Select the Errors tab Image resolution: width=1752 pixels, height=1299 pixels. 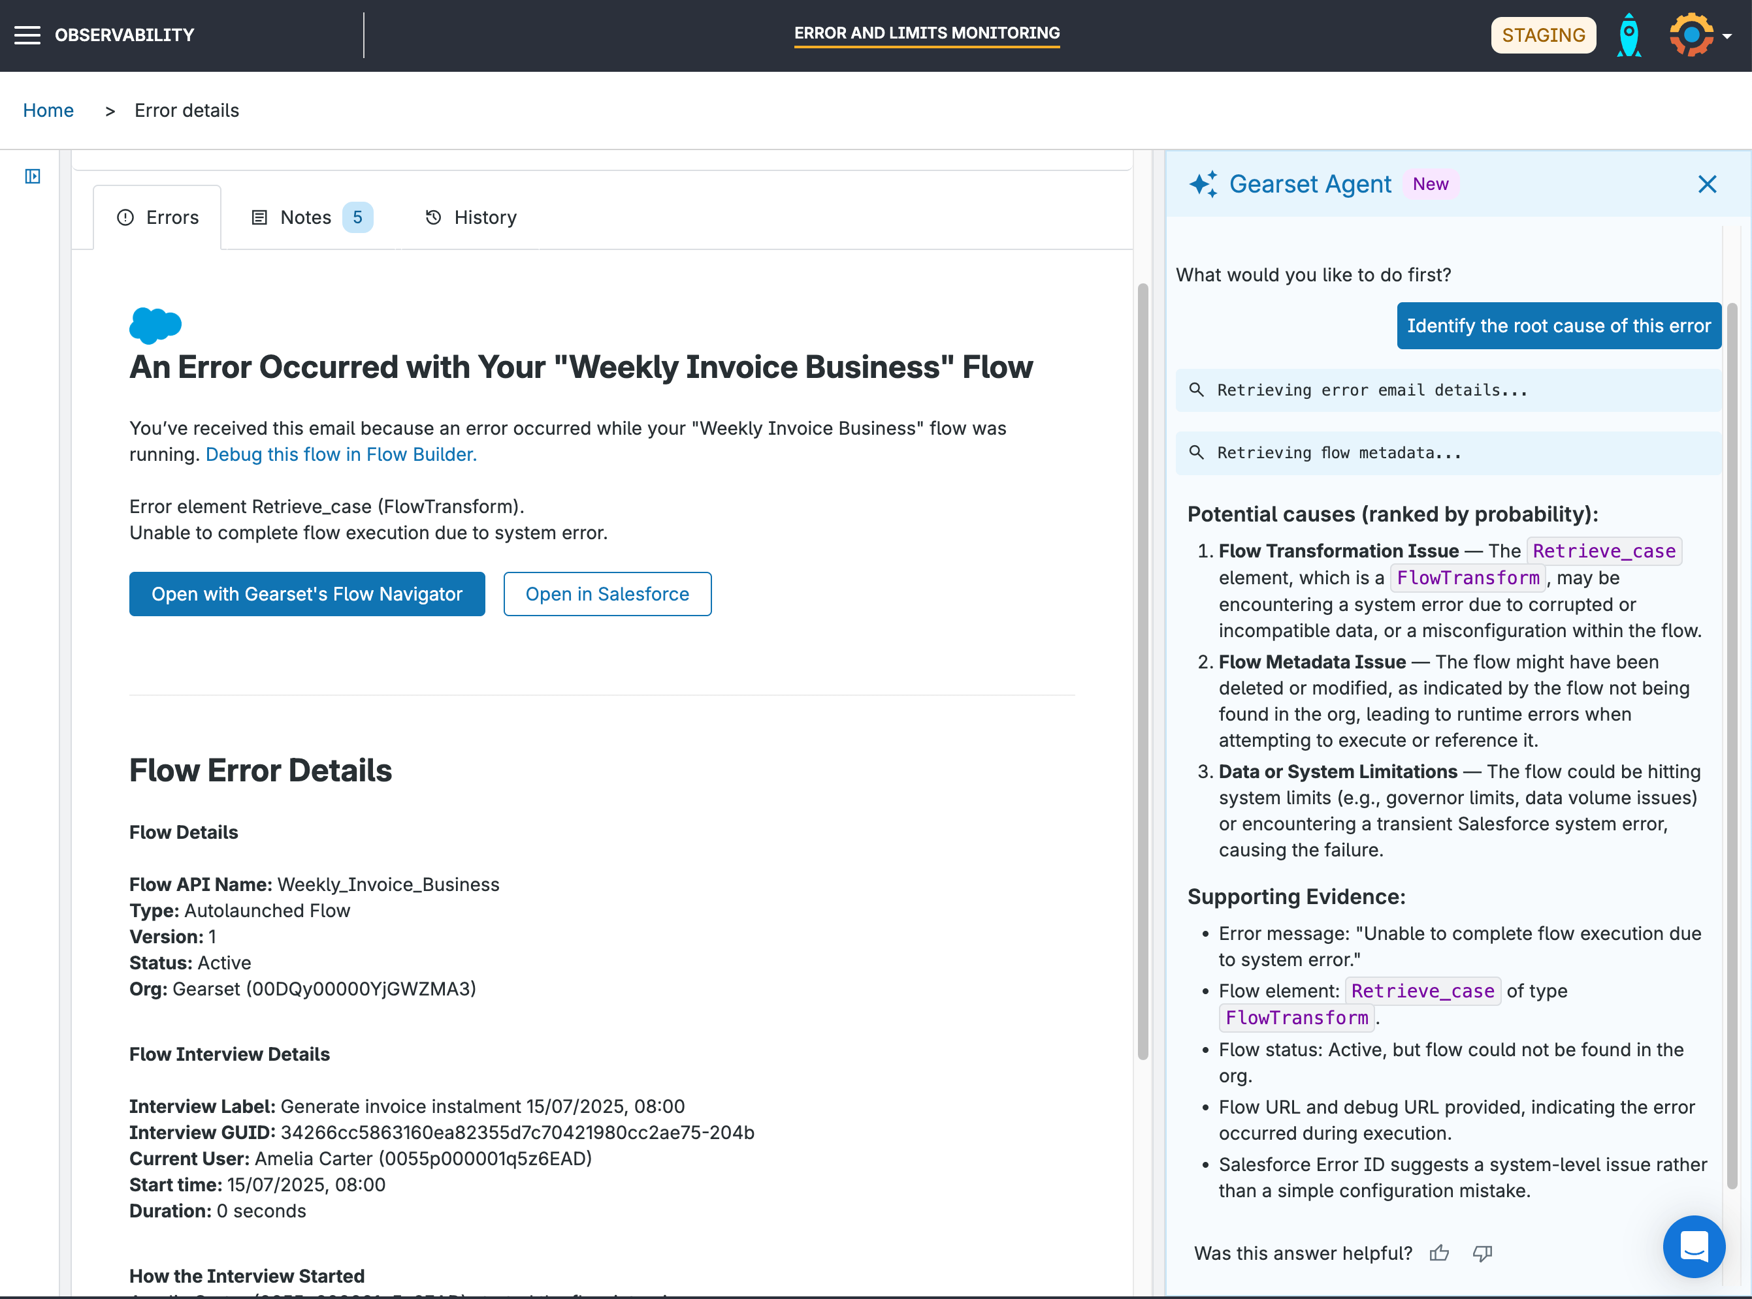pyautogui.click(x=157, y=218)
